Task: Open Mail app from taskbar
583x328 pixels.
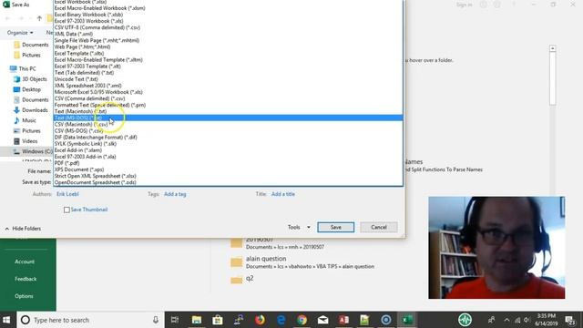Action: pyautogui.click(x=322, y=320)
